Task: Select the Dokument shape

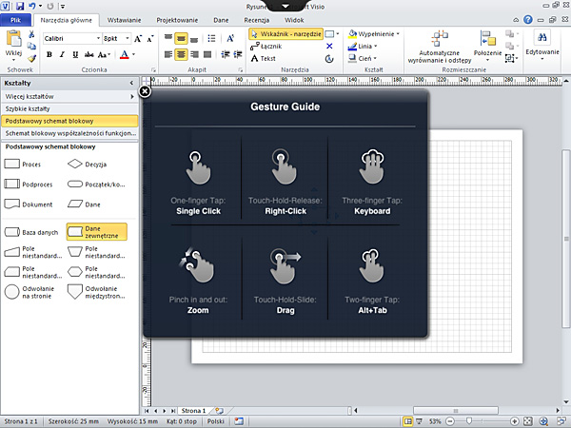Action: pyautogui.click(x=29, y=204)
